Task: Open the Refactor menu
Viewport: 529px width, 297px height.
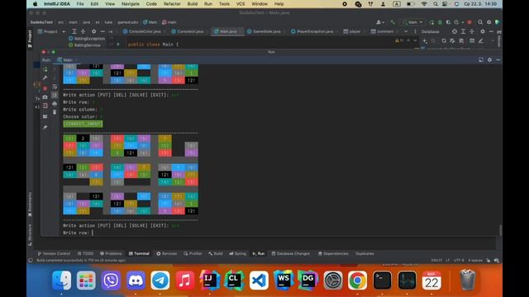Action: point(172,4)
